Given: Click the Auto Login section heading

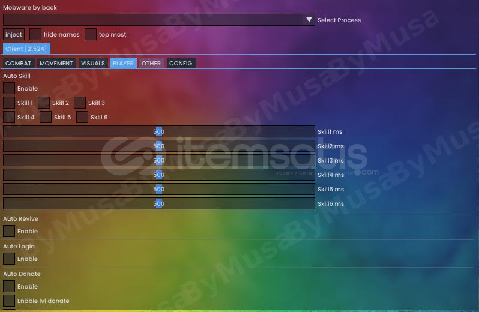Looking at the screenshot, I should click(19, 247).
